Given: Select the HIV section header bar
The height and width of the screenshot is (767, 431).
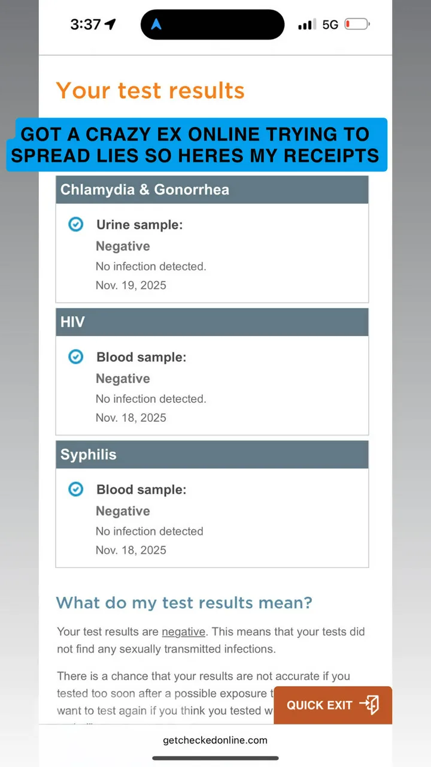Looking at the screenshot, I should 212,322.
